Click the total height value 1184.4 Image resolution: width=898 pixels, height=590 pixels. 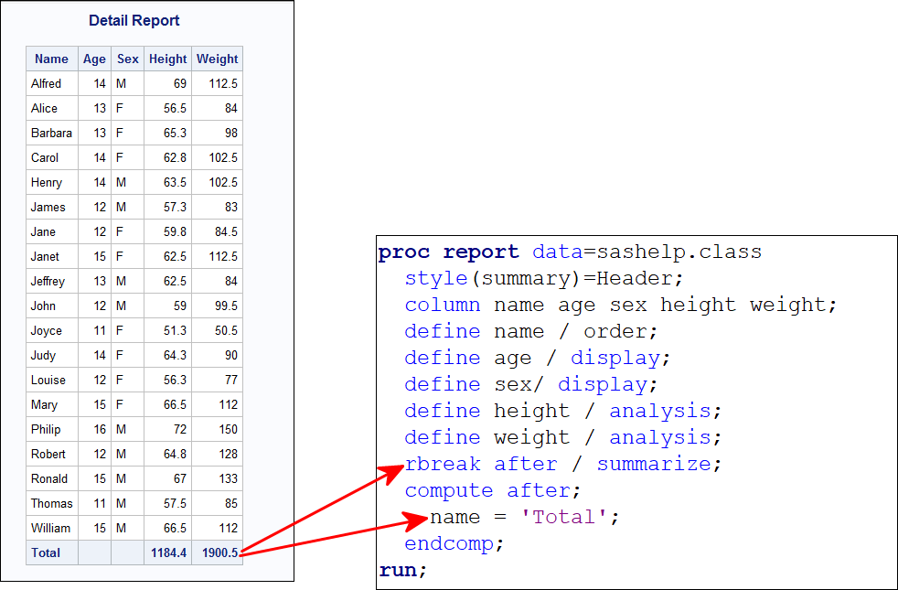(168, 552)
